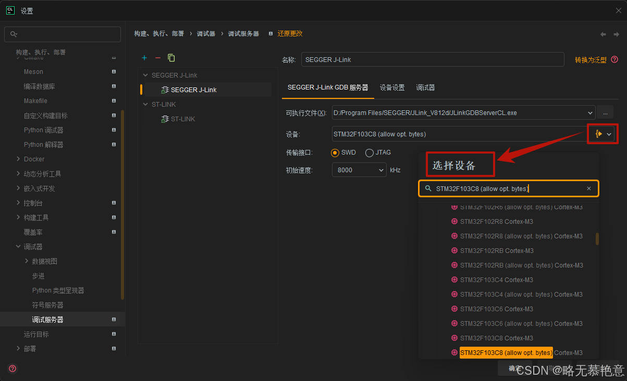Select the SEGGER J-Link server entry
627x381 pixels.
coord(193,90)
